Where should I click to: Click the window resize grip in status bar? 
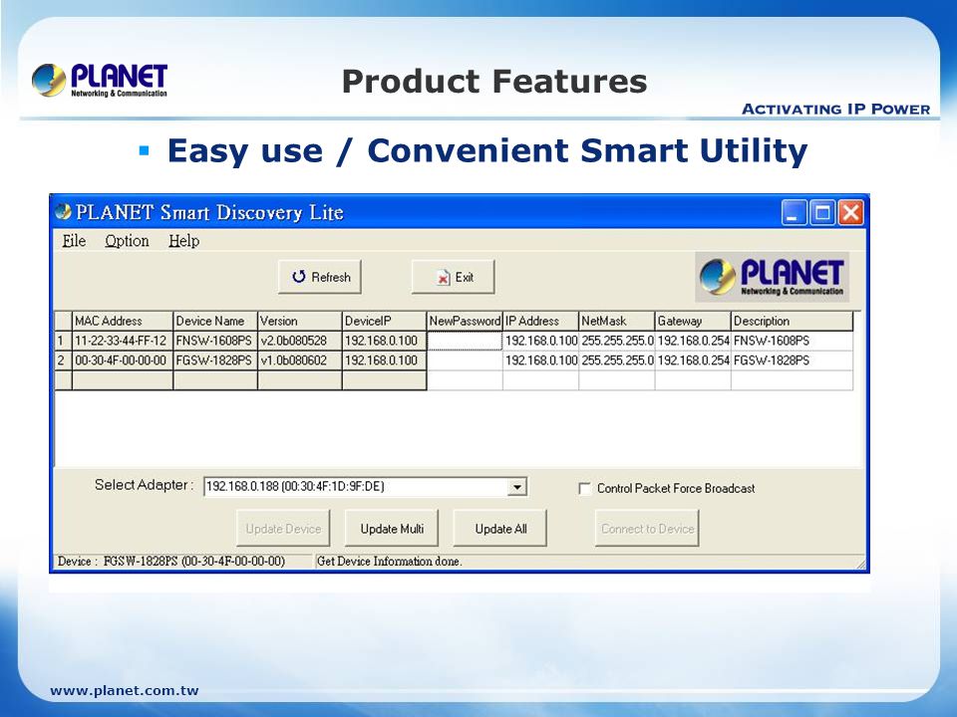tap(860, 565)
